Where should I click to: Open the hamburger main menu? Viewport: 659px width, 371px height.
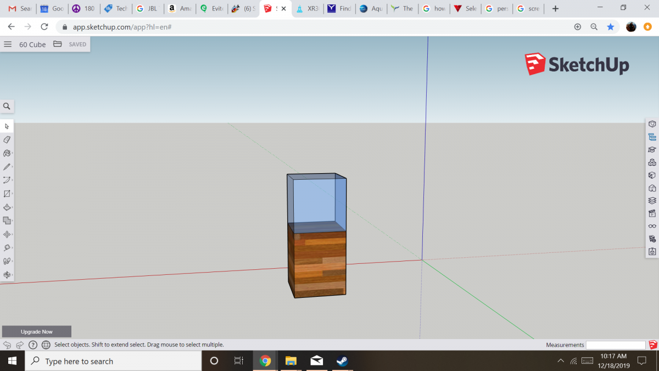click(8, 45)
